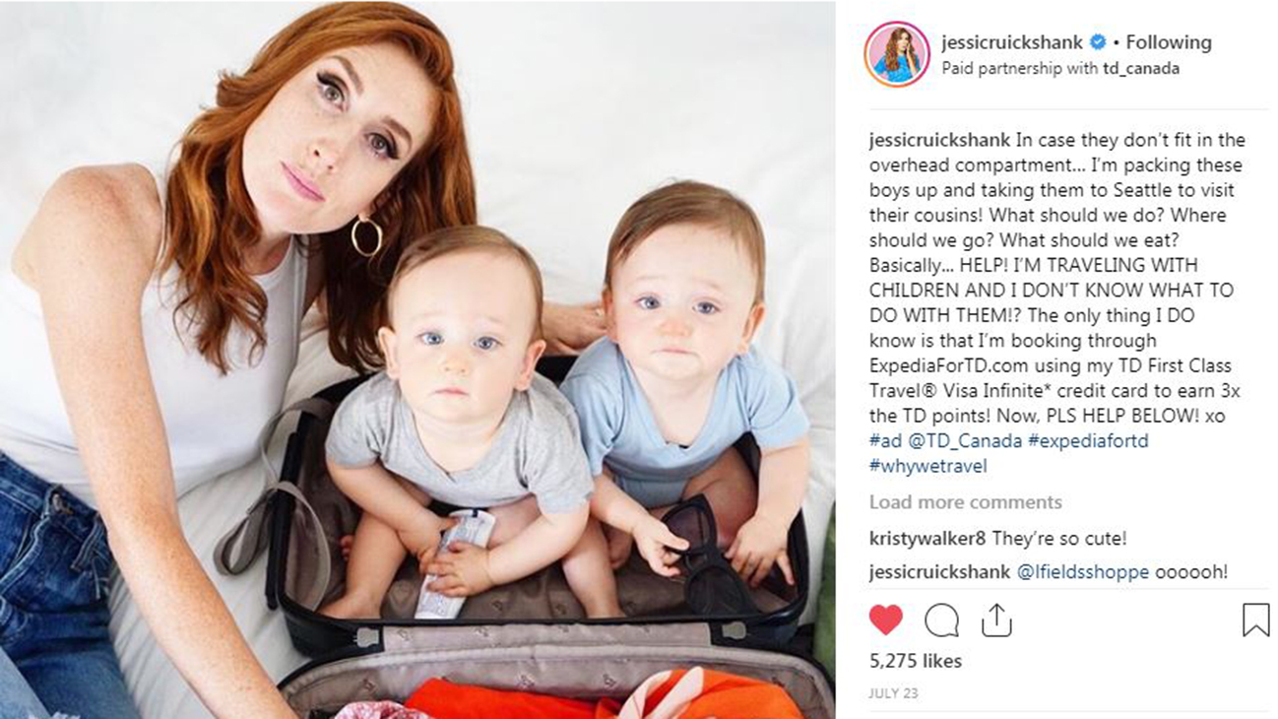Viewport: 1278px width, 719px height.
Task: Click the JULY 23 post date
Action: point(893,693)
